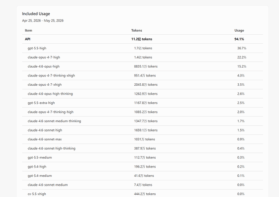This screenshot has width=279, height=197.
Task: Select the gpt-5.4-high row name
Action: tap(37, 167)
